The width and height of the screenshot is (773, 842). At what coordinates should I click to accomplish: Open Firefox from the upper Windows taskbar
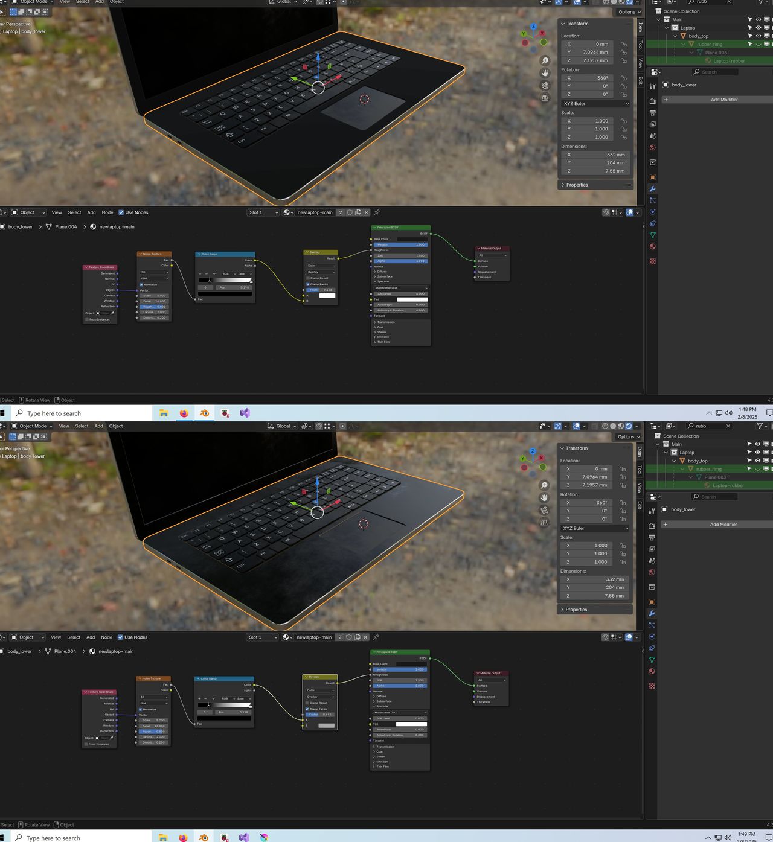(184, 413)
